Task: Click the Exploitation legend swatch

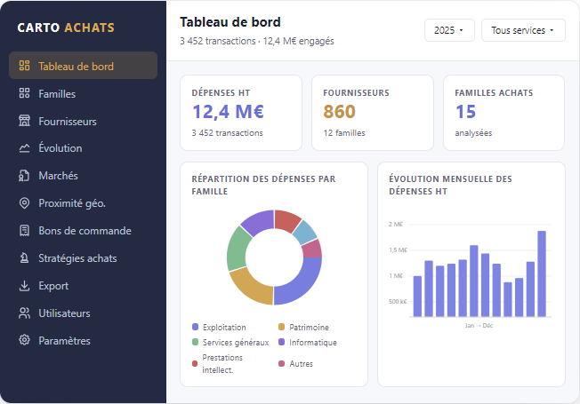Action: (x=196, y=327)
